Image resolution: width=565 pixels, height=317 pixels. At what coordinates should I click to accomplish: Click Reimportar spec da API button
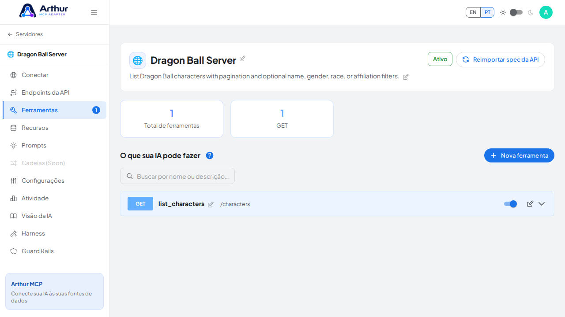(x=501, y=59)
